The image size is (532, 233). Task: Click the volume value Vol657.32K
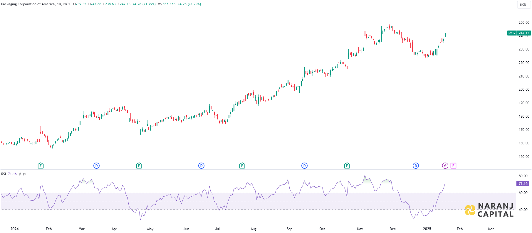click(167, 4)
